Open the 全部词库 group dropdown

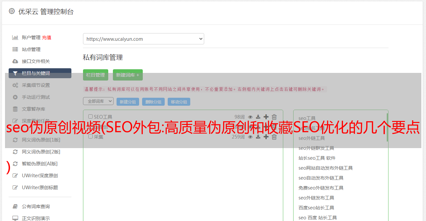98,101
